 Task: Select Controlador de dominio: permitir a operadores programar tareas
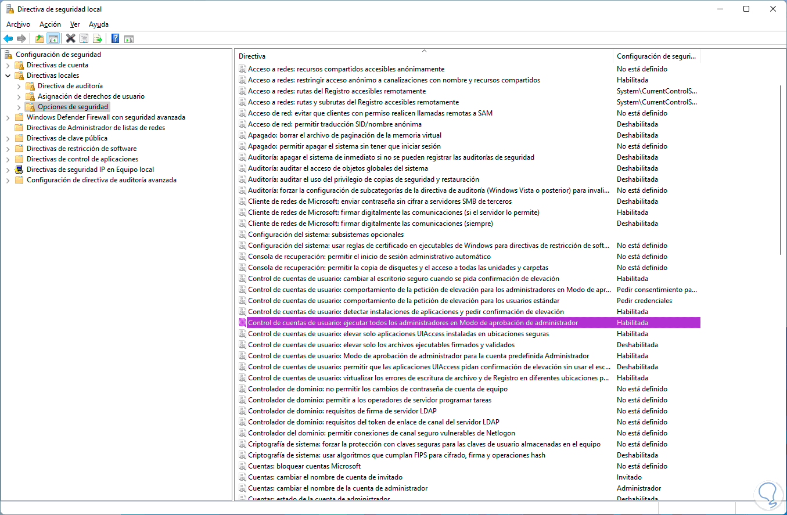point(370,400)
